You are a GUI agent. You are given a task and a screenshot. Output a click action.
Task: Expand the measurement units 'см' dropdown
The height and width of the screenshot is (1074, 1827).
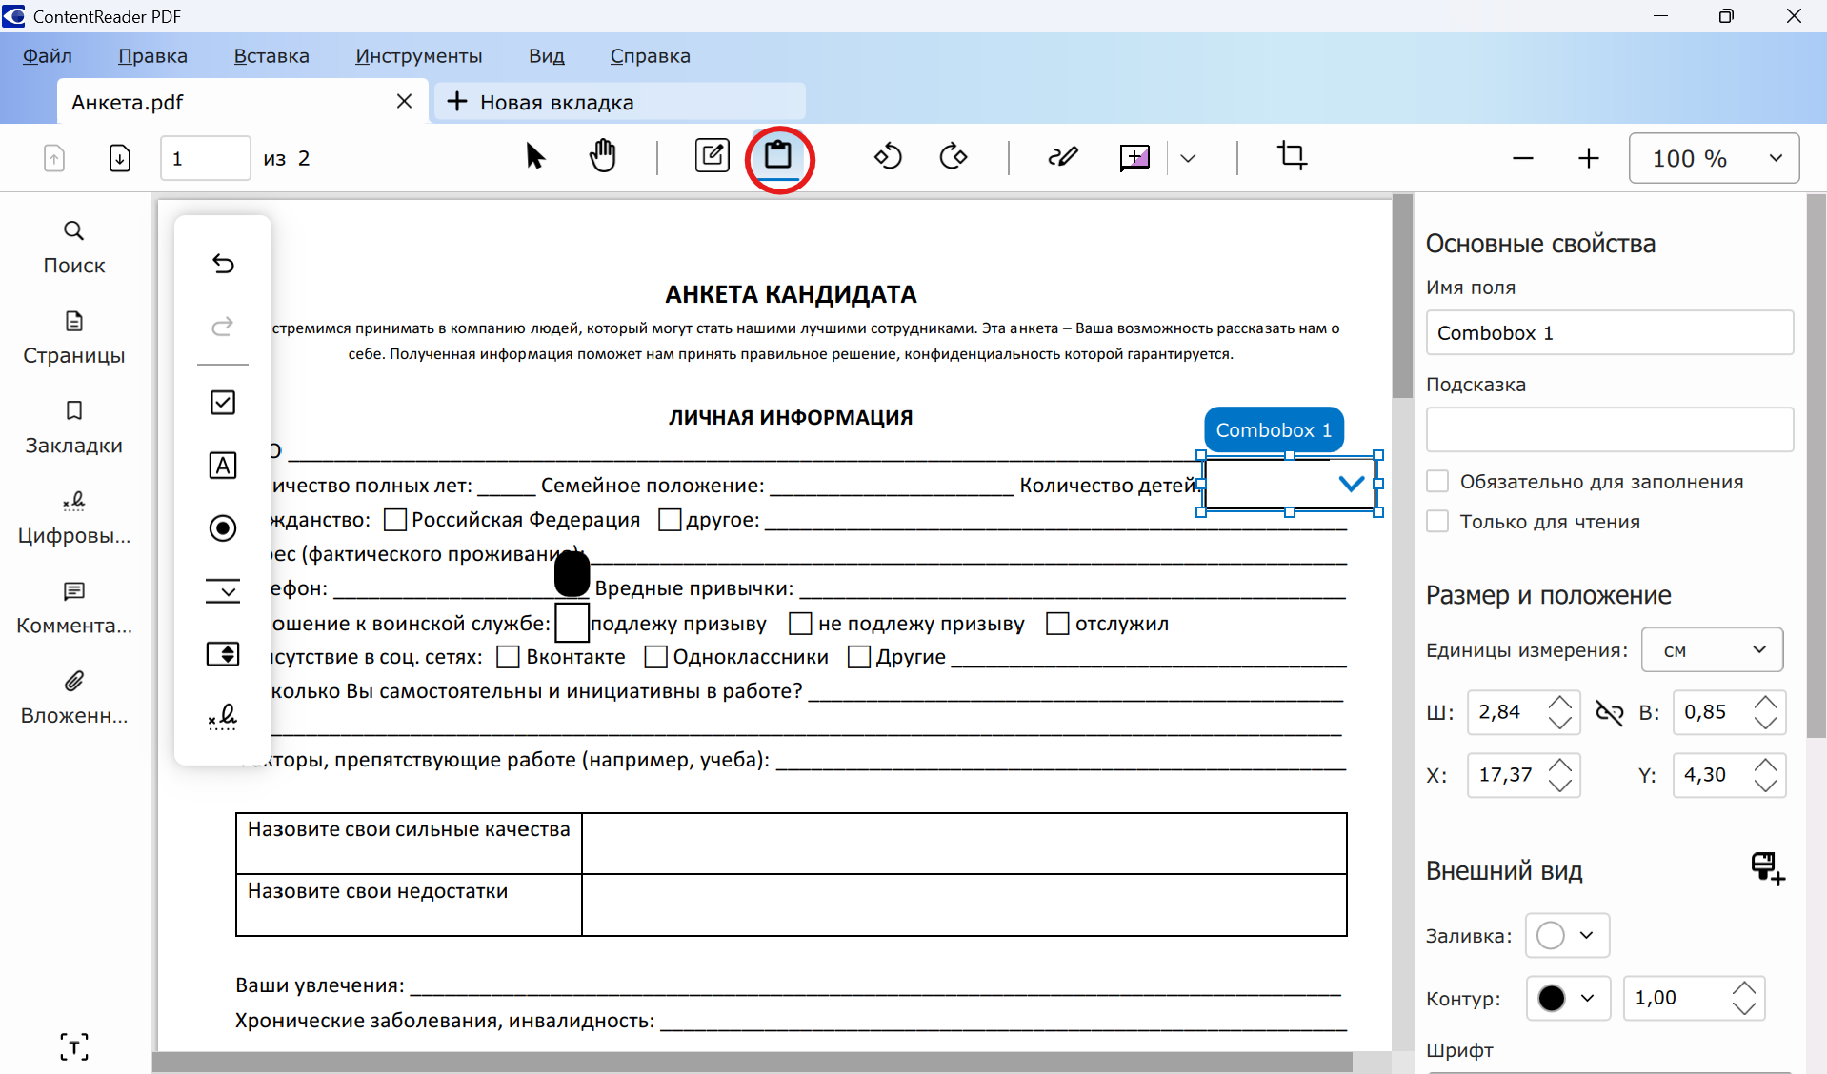(1712, 650)
